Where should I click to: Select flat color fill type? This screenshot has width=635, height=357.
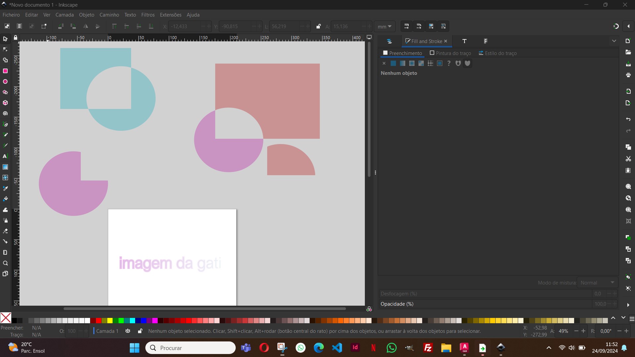point(393,63)
